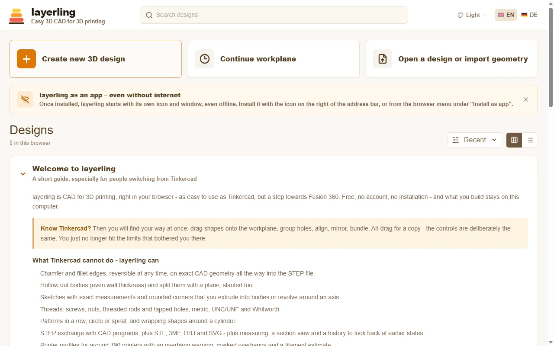
Task: Click the "Sketches with exact measurements" line
Action: (190, 297)
